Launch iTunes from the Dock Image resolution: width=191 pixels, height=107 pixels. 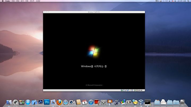tap(91, 102)
